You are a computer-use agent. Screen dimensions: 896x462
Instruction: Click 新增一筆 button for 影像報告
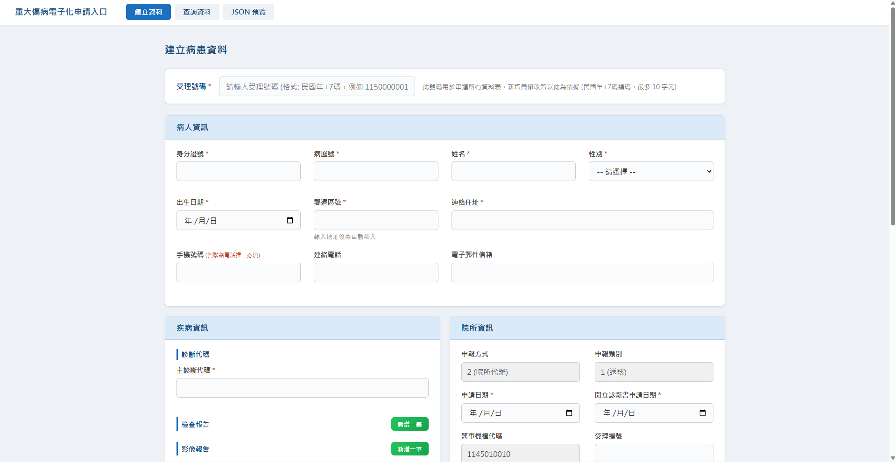pos(410,449)
